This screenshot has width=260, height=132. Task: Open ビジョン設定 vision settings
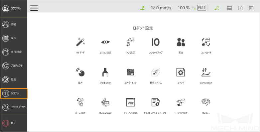click(x=105, y=42)
